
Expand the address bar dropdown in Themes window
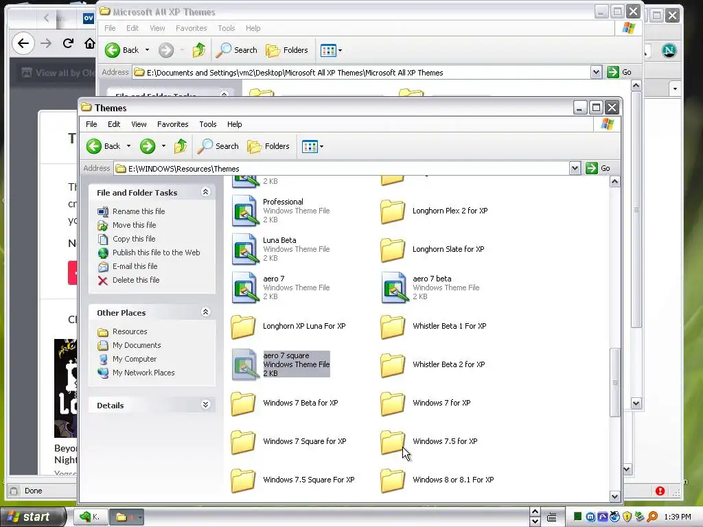(575, 169)
